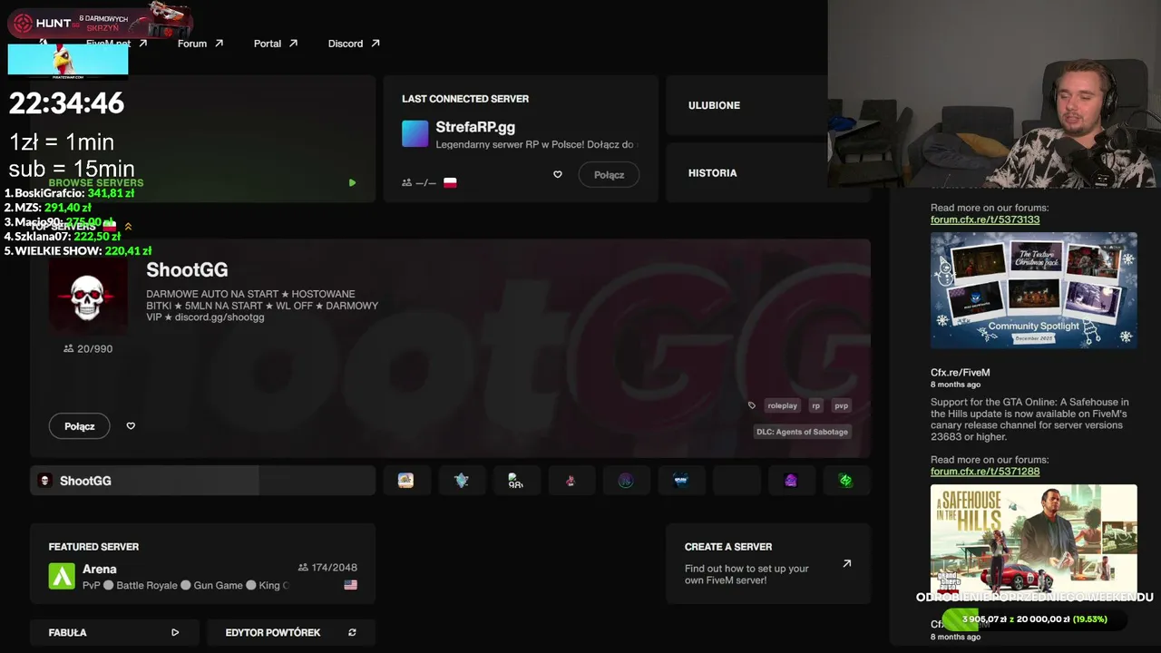Click the Create a Server arrow icon

pyautogui.click(x=847, y=563)
